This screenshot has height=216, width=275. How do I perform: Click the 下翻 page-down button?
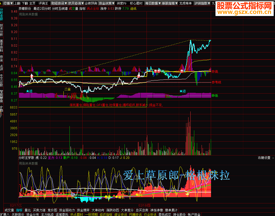[25, 3]
